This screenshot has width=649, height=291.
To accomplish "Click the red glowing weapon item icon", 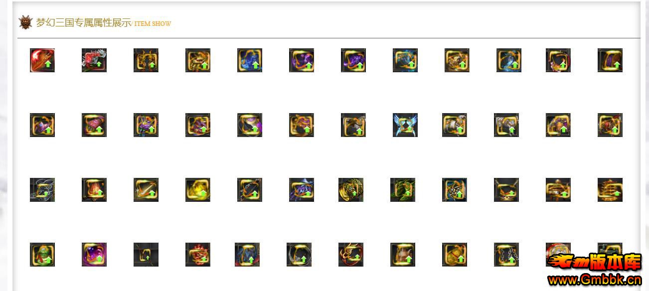I will (42, 60).
